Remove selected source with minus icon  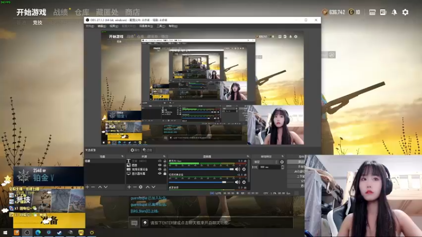point(135,187)
